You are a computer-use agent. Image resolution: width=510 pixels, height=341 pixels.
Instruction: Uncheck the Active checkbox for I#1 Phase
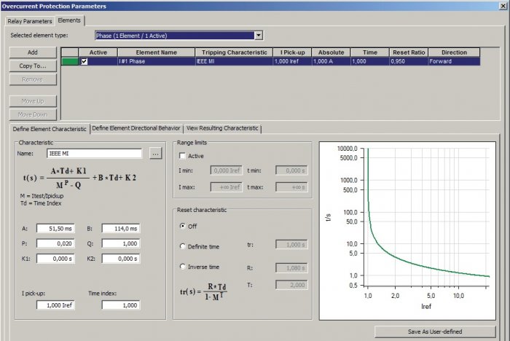[85, 61]
